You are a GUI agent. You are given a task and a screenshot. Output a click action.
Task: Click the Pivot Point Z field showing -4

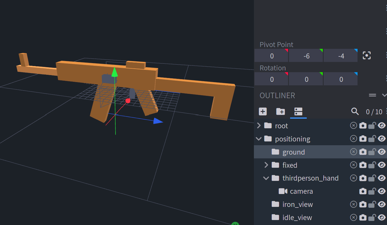(341, 56)
